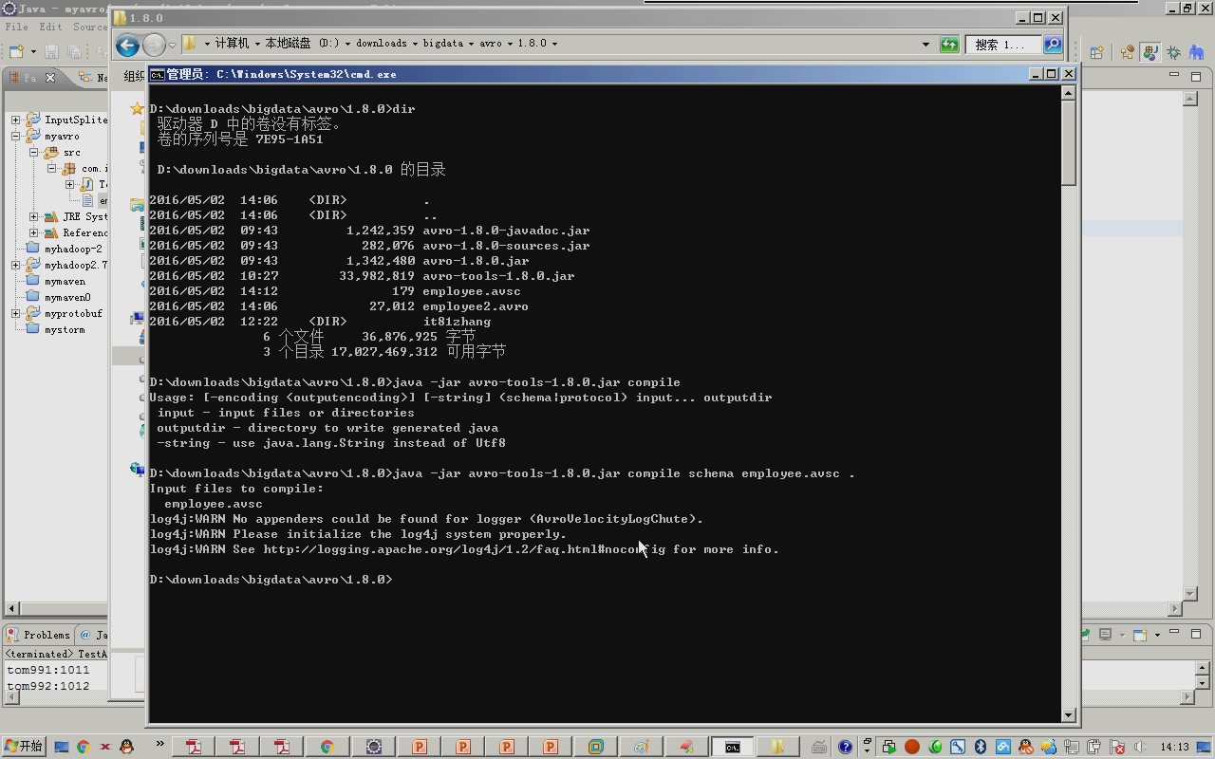Click the Hadoop elephant perspective icon
The height and width of the screenshot is (759, 1215).
point(1198,52)
